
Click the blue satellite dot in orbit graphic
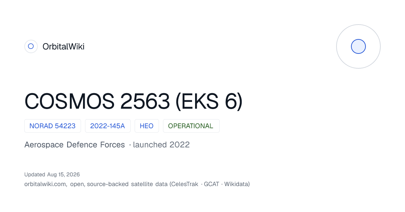pos(358,46)
